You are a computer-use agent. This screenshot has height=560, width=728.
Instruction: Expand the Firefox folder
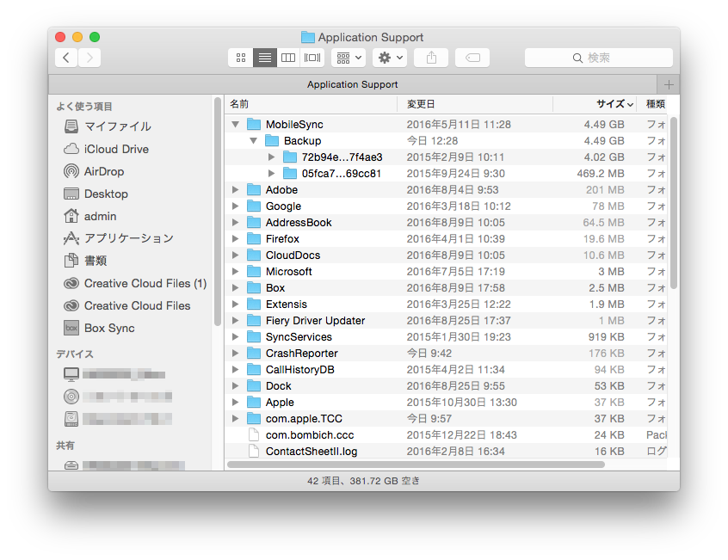pyautogui.click(x=236, y=239)
